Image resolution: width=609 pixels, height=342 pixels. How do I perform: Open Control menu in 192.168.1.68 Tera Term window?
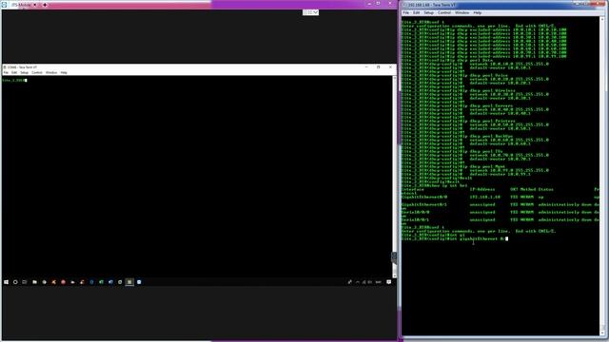444,12
